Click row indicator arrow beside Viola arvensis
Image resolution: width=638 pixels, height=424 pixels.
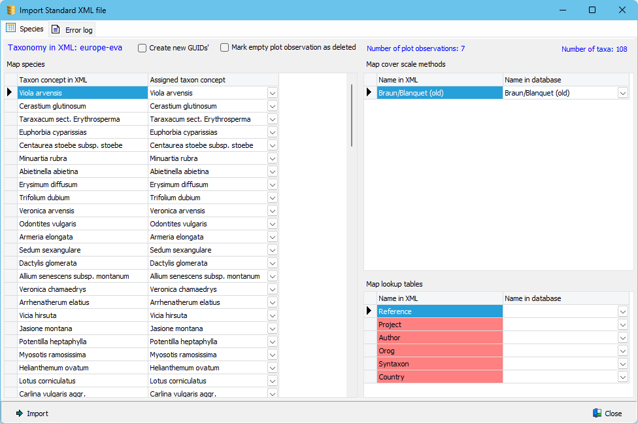10,92
